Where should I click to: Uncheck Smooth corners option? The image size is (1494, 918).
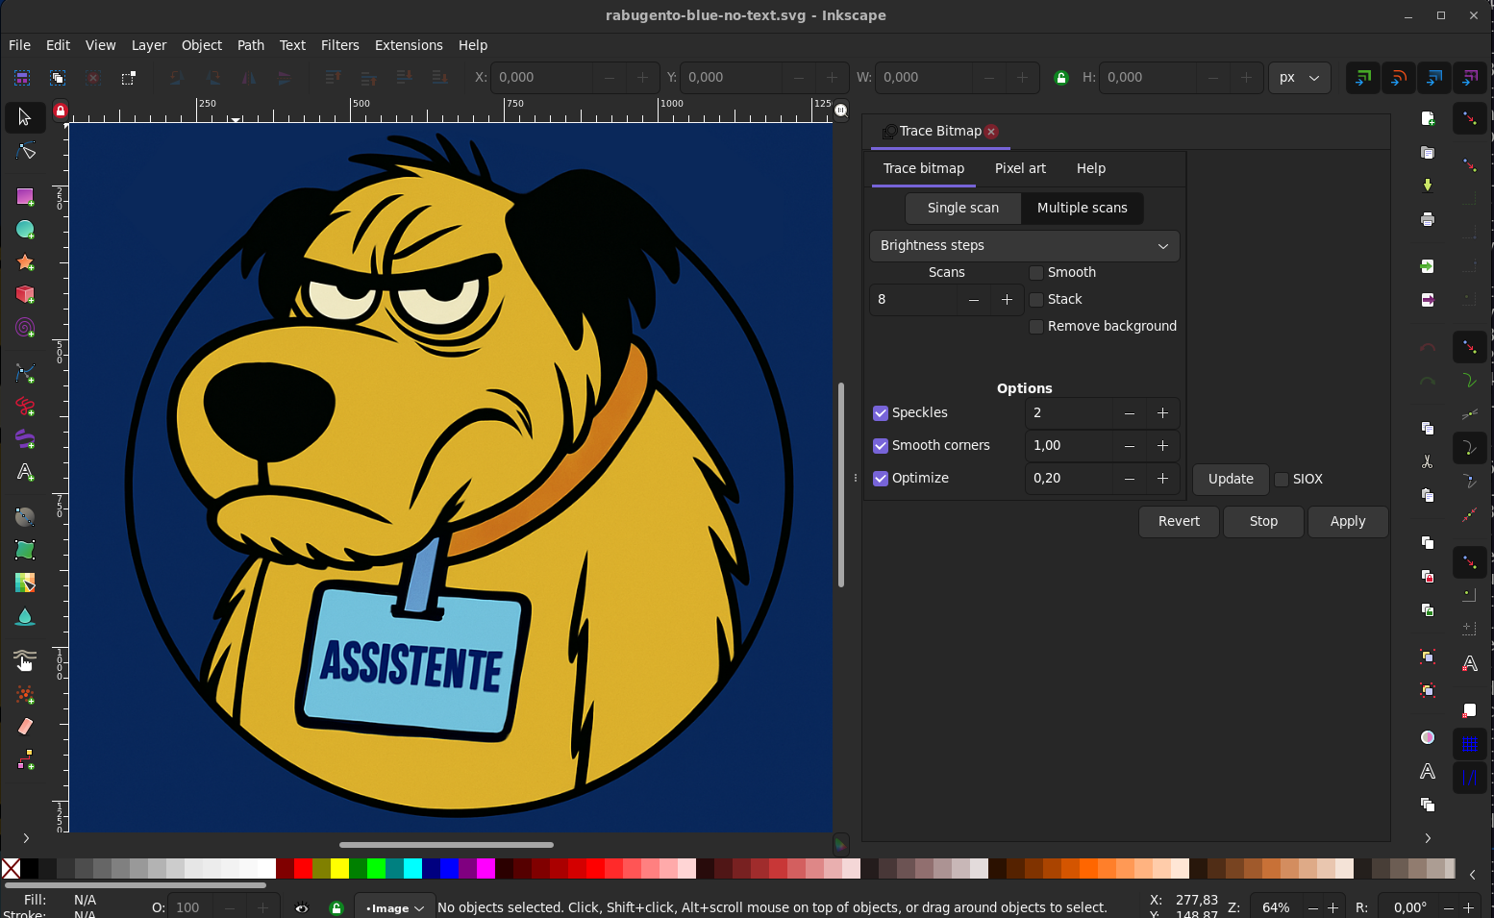881,446
